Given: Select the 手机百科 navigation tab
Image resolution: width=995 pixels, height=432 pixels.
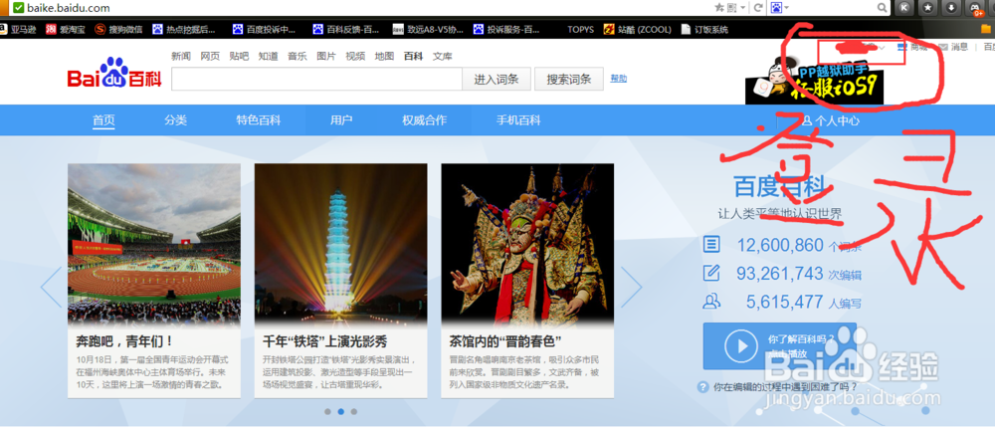Looking at the screenshot, I should [518, 120].
